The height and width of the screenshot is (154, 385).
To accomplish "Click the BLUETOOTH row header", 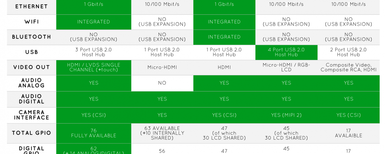I will 31,37.
